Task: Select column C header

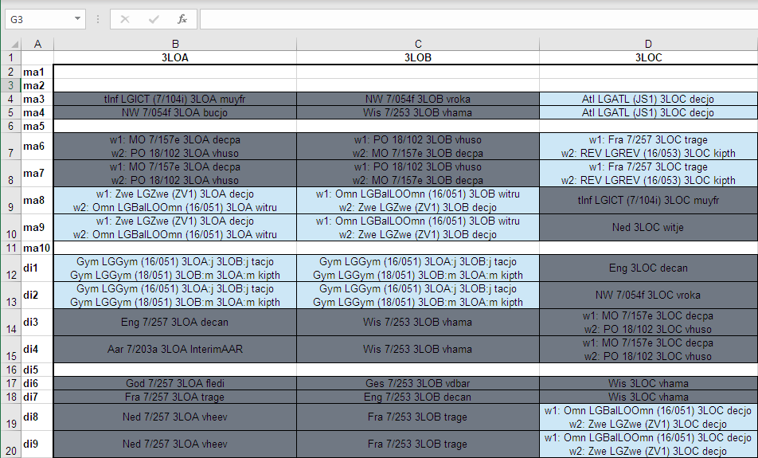Action: (418, 44)
